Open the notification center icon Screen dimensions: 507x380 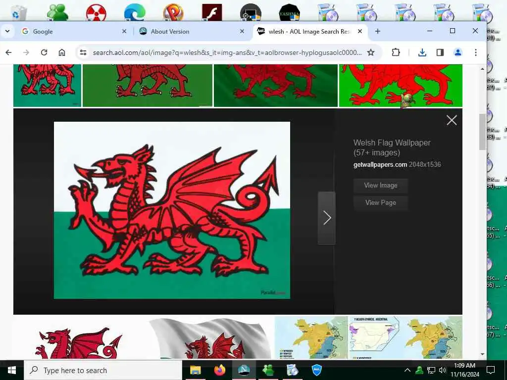tap(491, 370)
